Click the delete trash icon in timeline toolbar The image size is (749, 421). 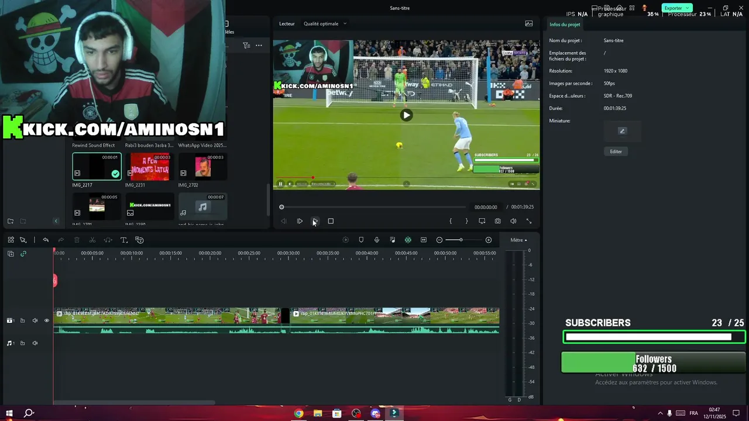77,240
